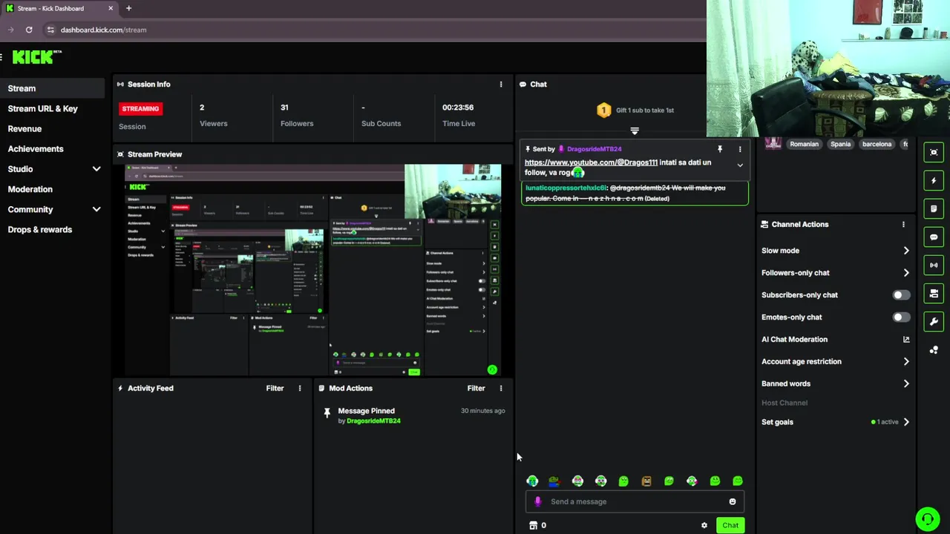Click Sent by DragosrideMTB24 username
This screenshot has width=950, height=534.
coord(594,149)
